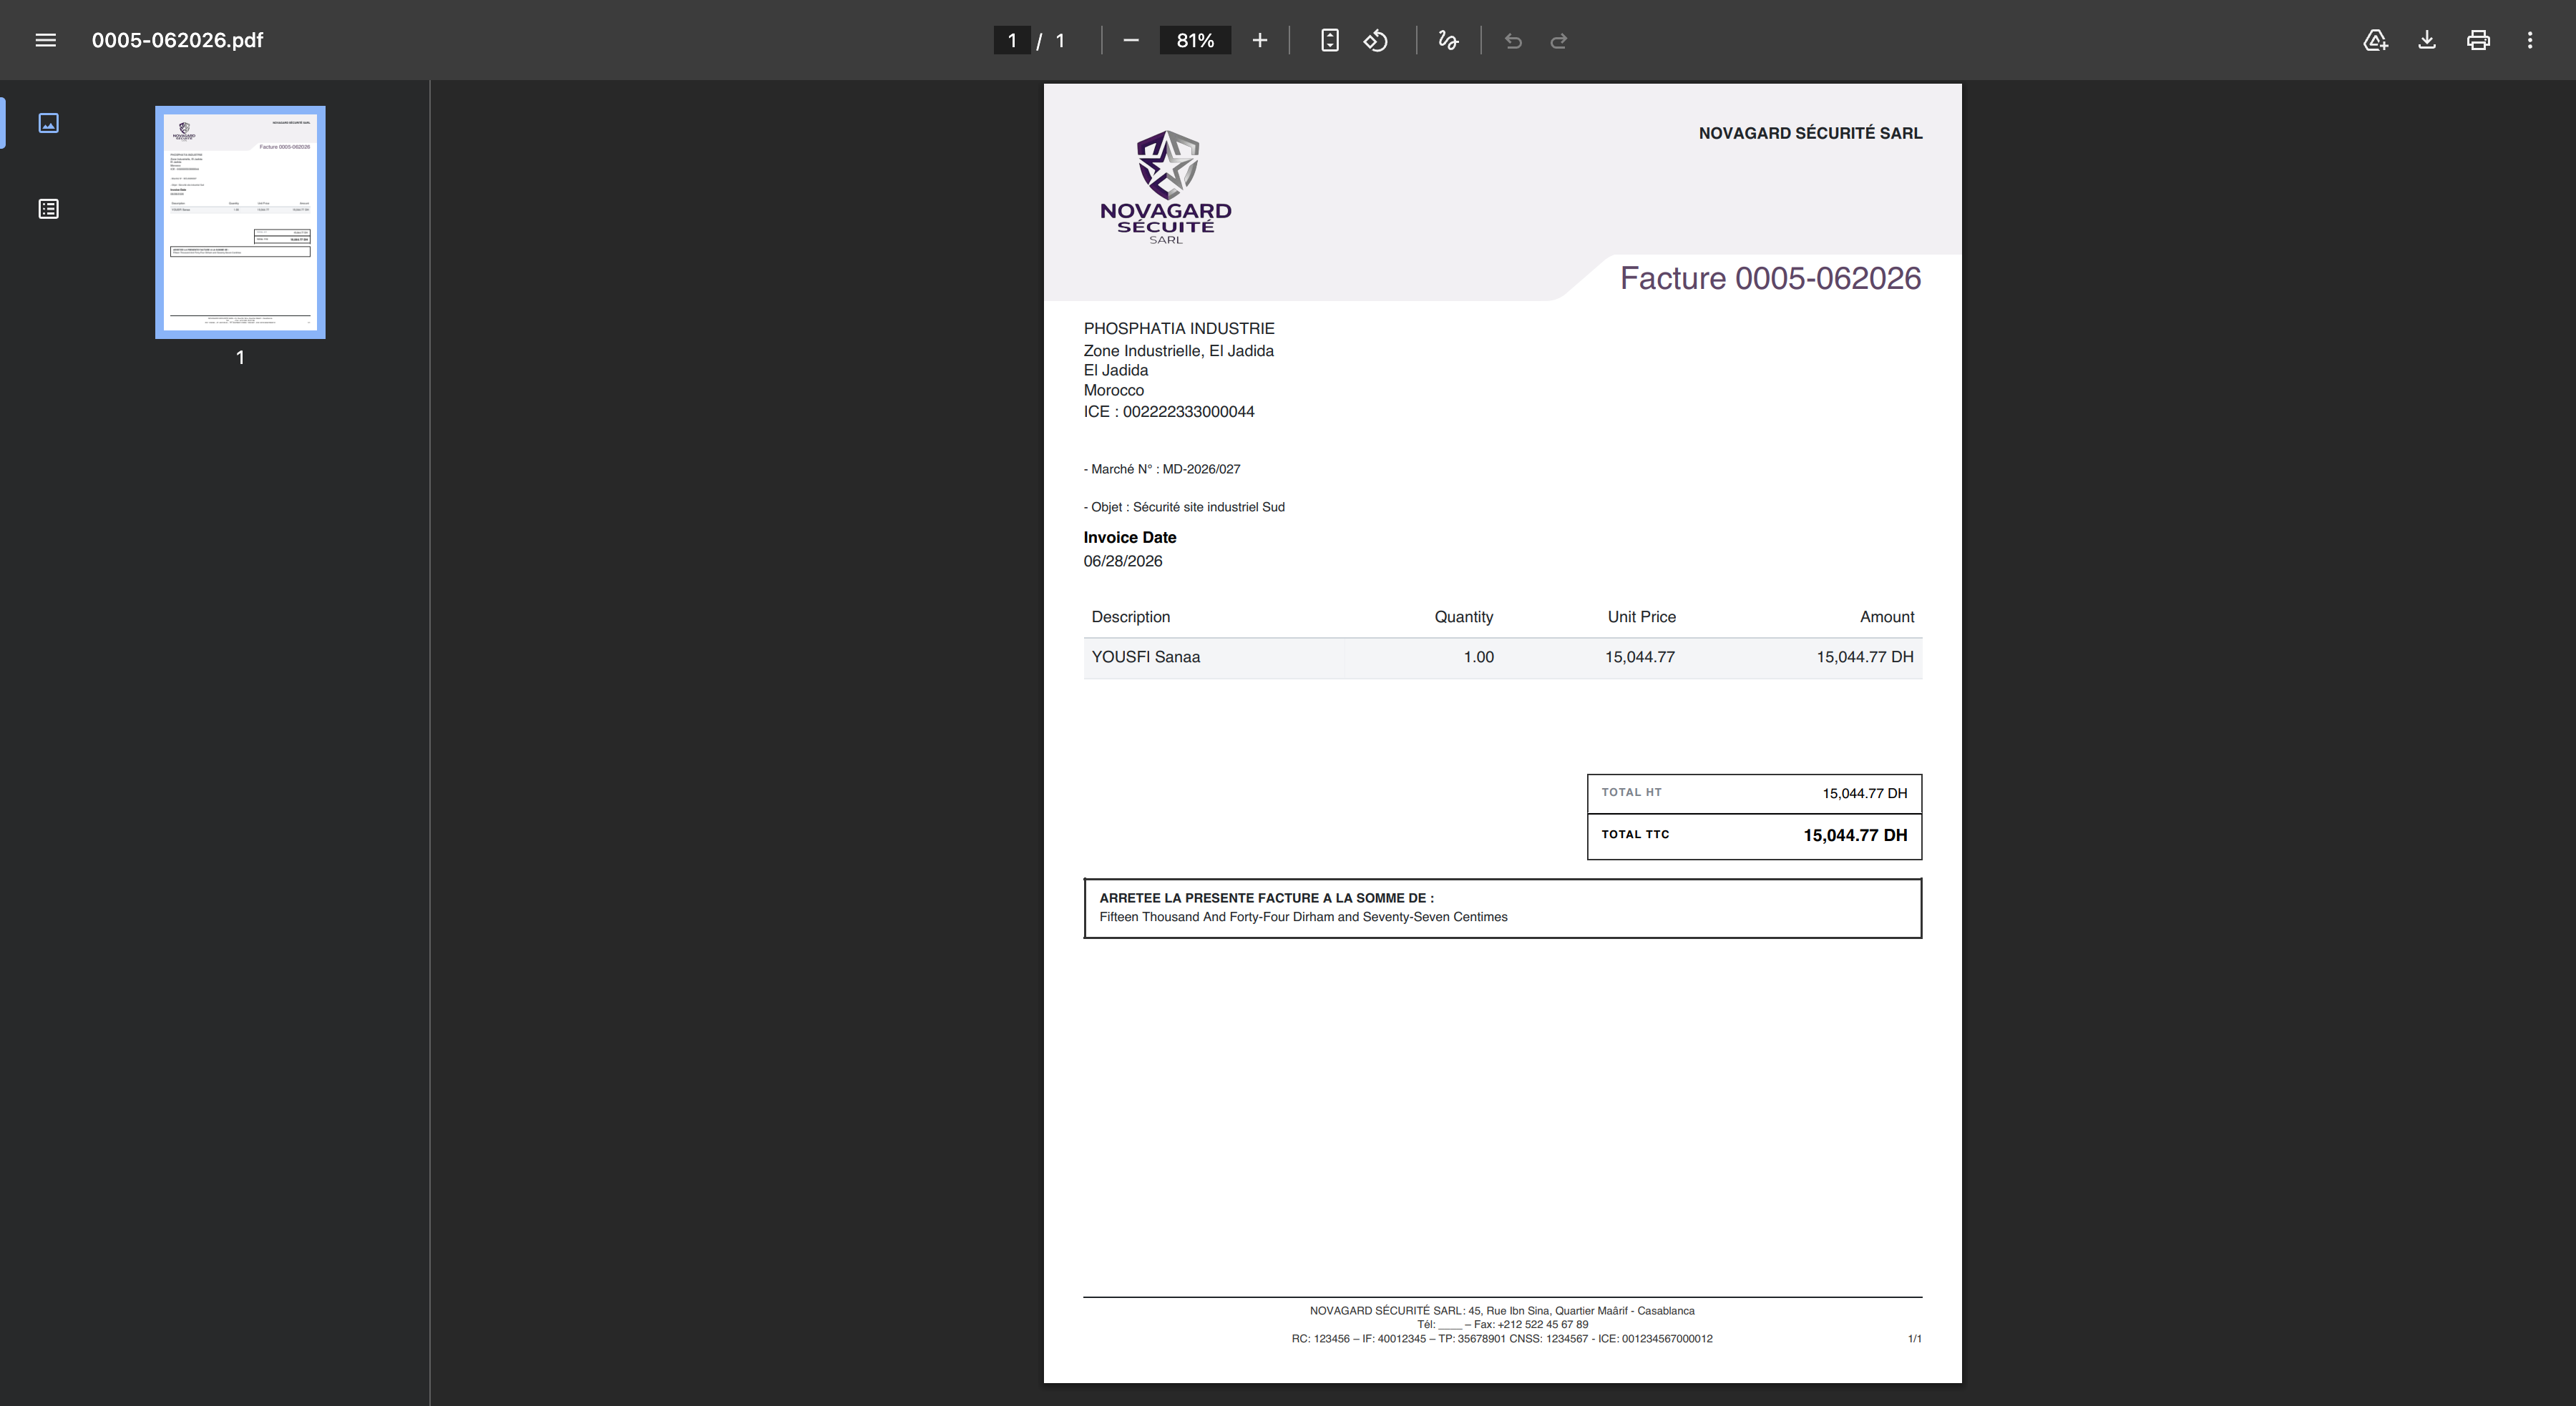
Task: Click the Facture 0005-062026 heading
Action: tap(1770, 277)
